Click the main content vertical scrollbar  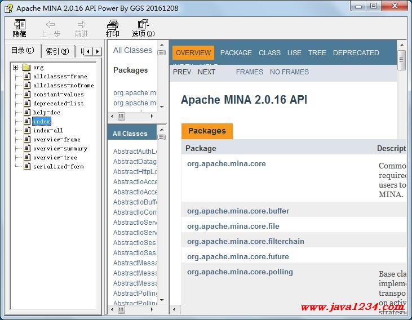402,169
